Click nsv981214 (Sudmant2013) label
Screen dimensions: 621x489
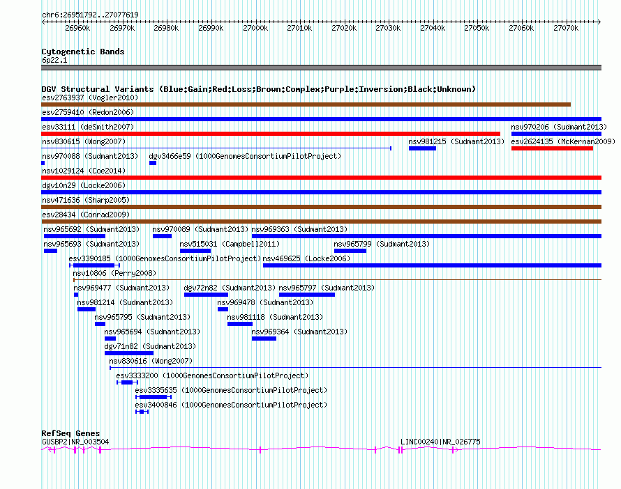point(125,302)
